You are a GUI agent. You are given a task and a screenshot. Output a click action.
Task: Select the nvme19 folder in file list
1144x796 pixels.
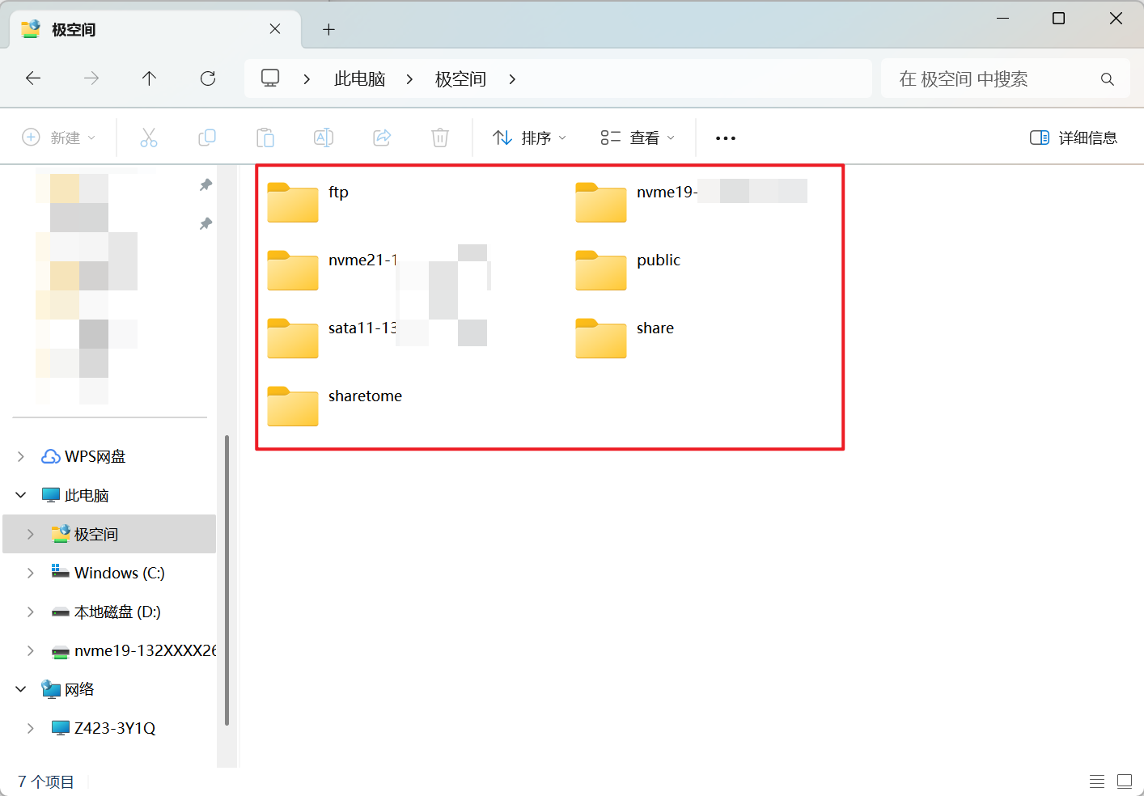(601, 202)
